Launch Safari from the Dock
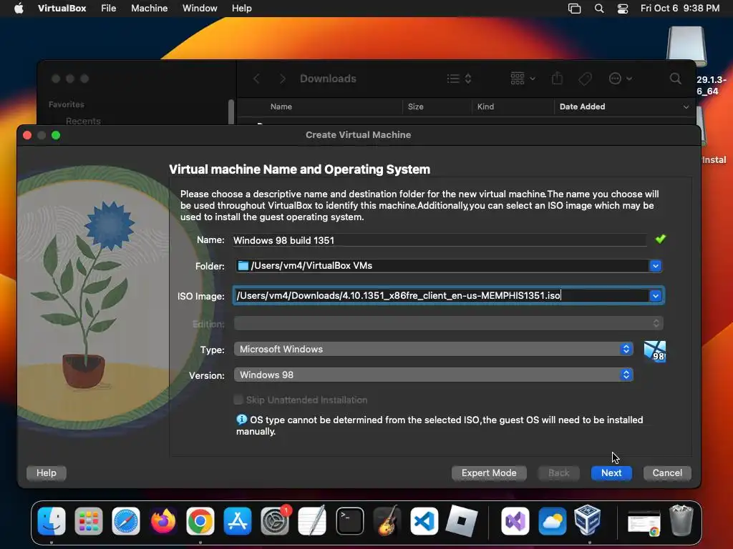The width and height of the screenshot is (733, 549). point(126,521)
